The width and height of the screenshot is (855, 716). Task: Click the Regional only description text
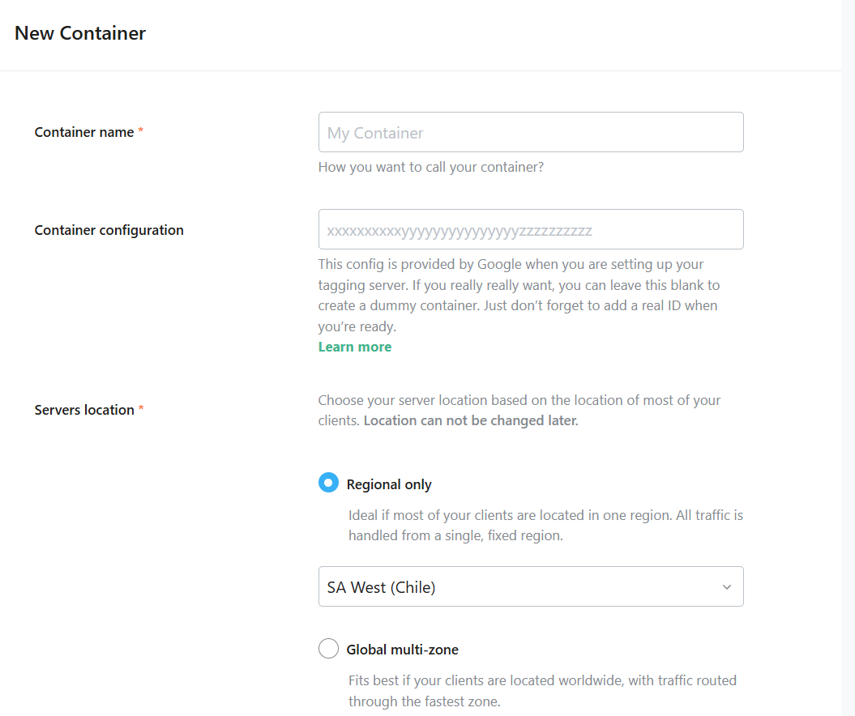(x=545, y=525)
